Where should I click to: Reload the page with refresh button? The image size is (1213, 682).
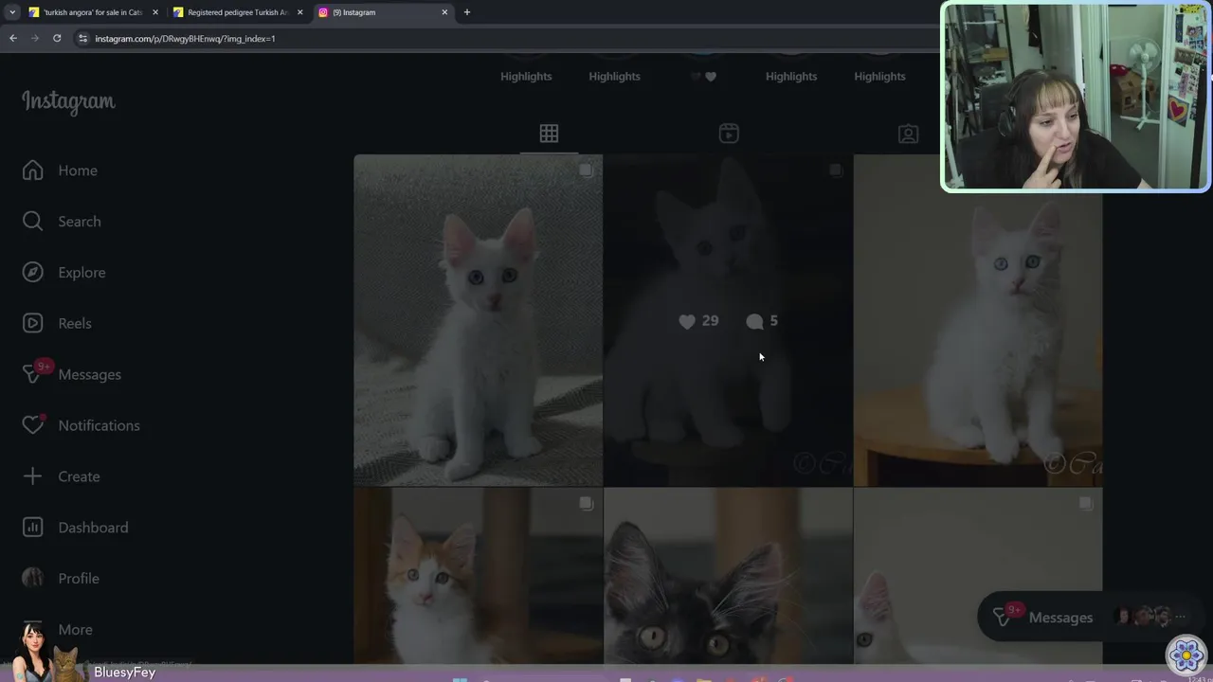(x=57, y=38)
